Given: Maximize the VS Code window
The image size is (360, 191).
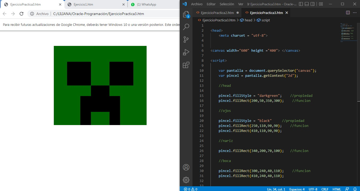Looking at the screenshot, I should coord(342,4).
